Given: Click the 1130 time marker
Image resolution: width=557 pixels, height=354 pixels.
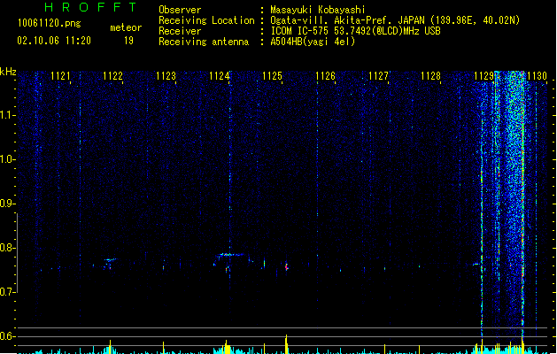Looking at the screenshot, I should point(537,76).
